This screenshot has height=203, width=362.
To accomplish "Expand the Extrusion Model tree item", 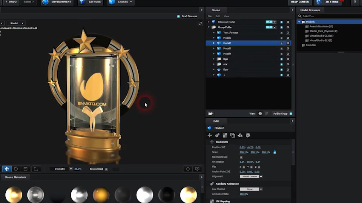I will pyautogui.click(x=209, y=22).
